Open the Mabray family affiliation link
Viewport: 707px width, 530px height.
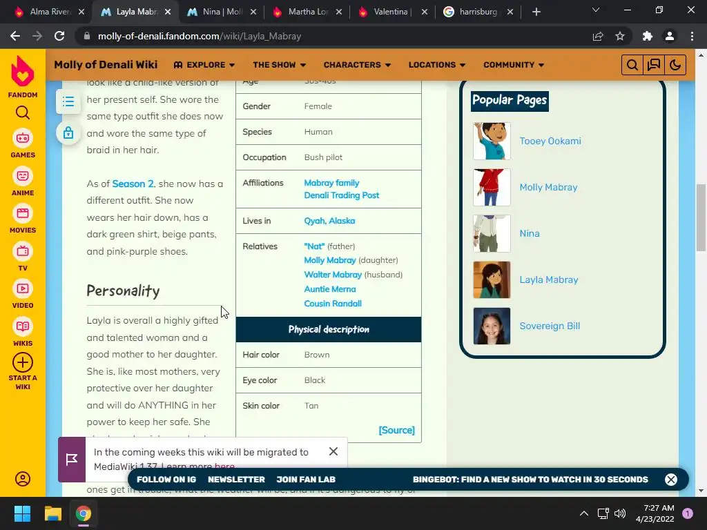(331, 182)
